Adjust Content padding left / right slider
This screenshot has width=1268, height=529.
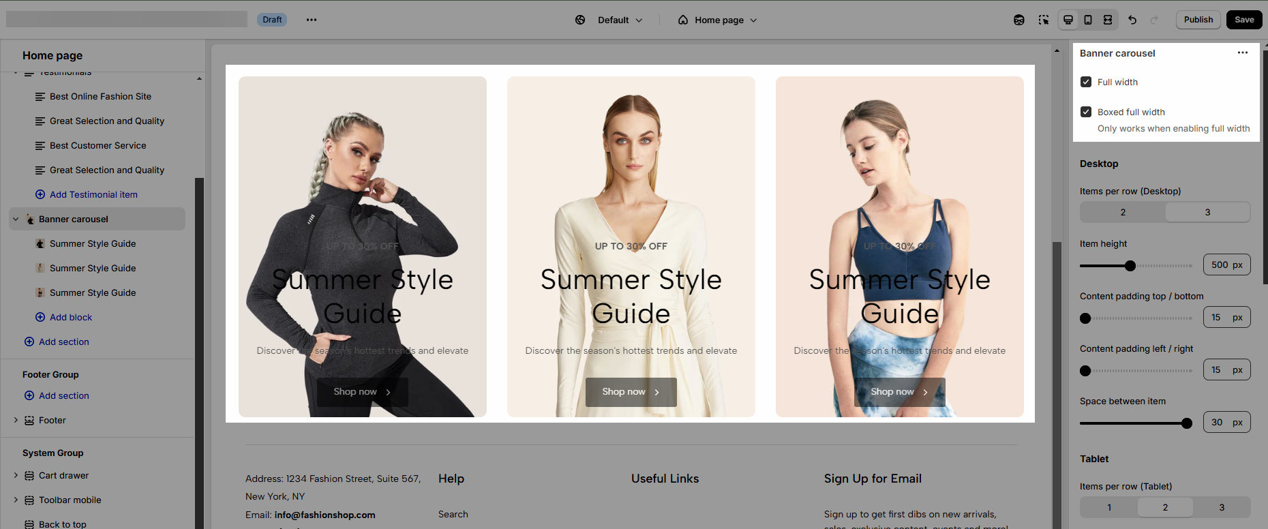[x=1085, y=371]
